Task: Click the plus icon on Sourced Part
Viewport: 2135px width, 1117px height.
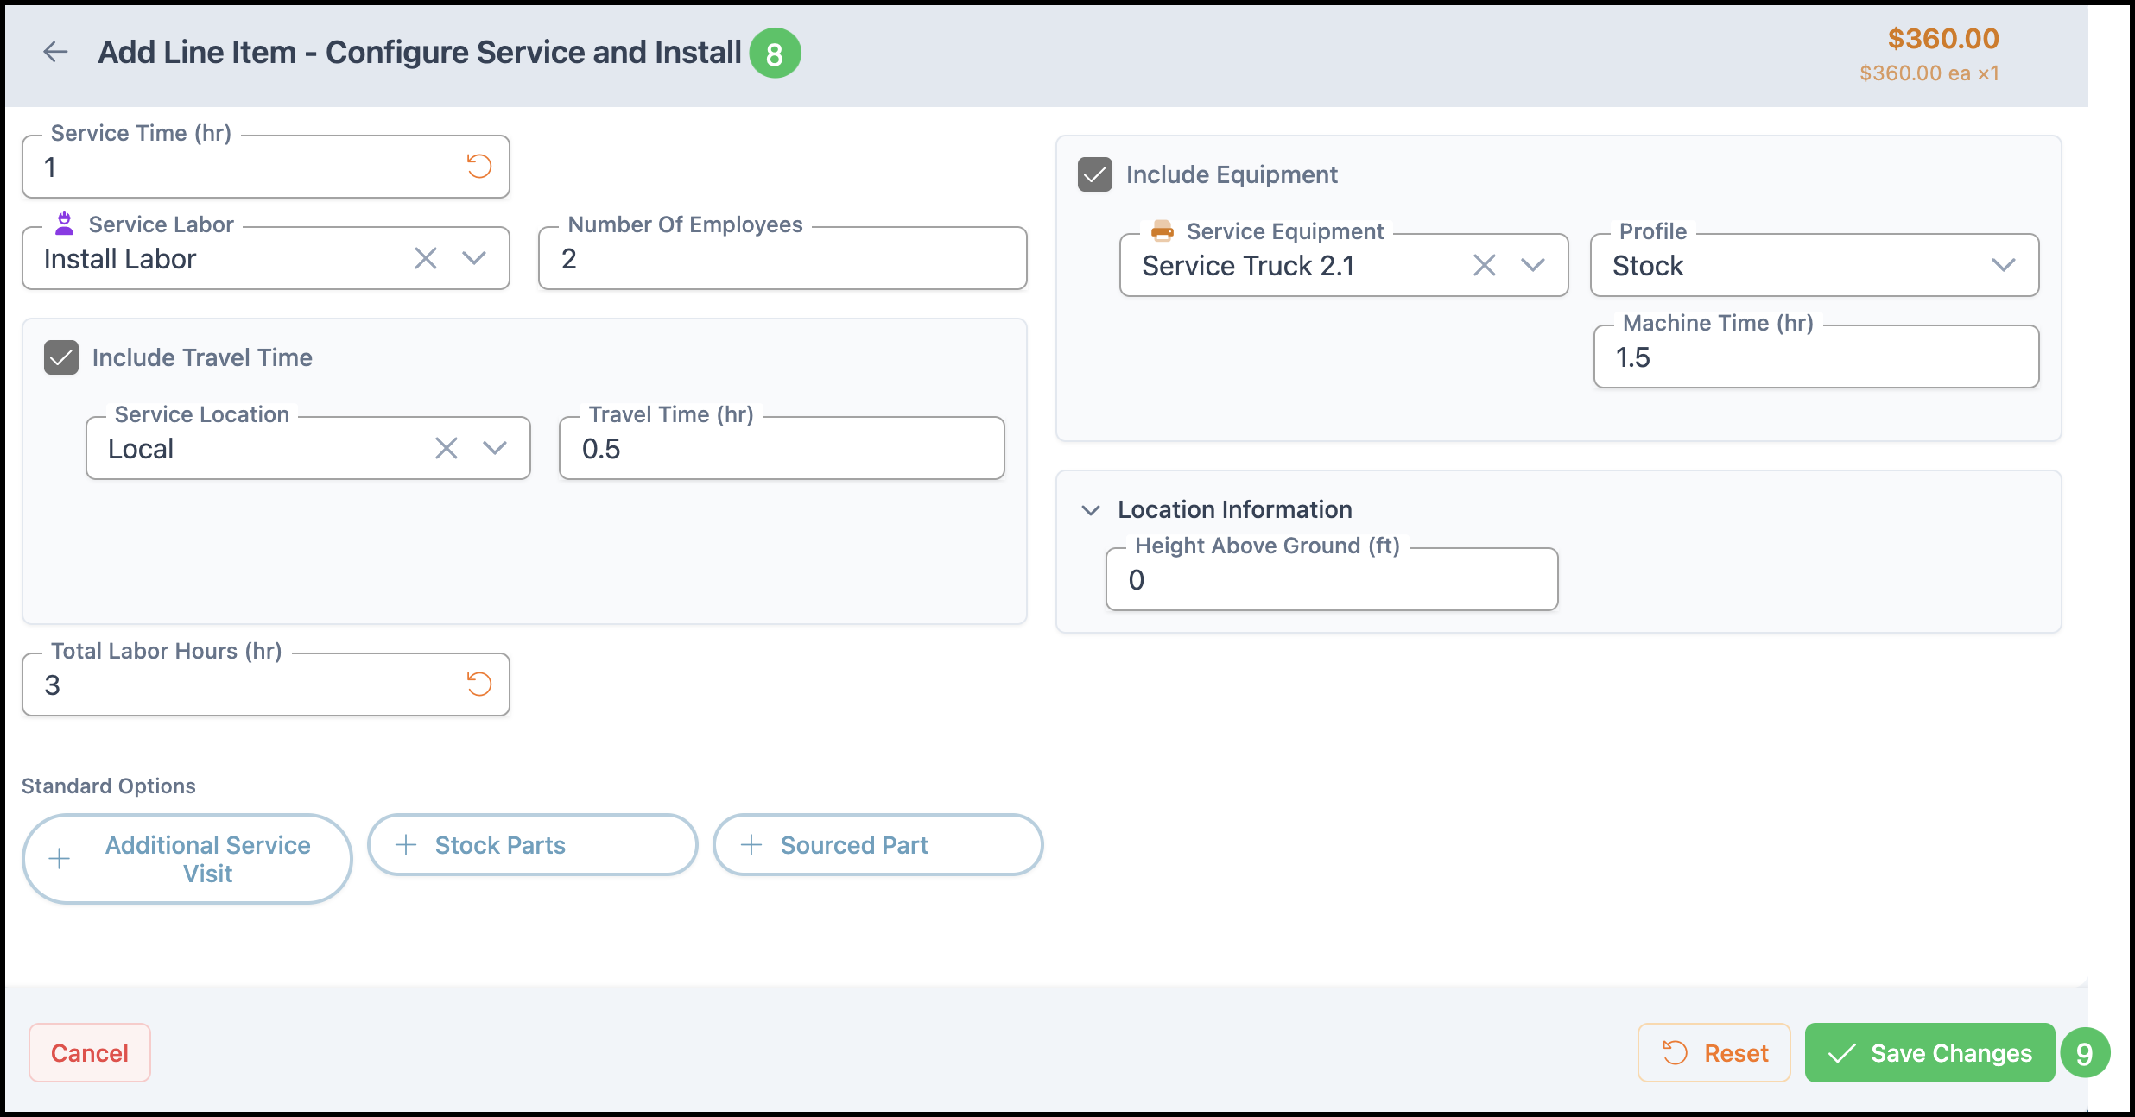Action: coord(751,844)
